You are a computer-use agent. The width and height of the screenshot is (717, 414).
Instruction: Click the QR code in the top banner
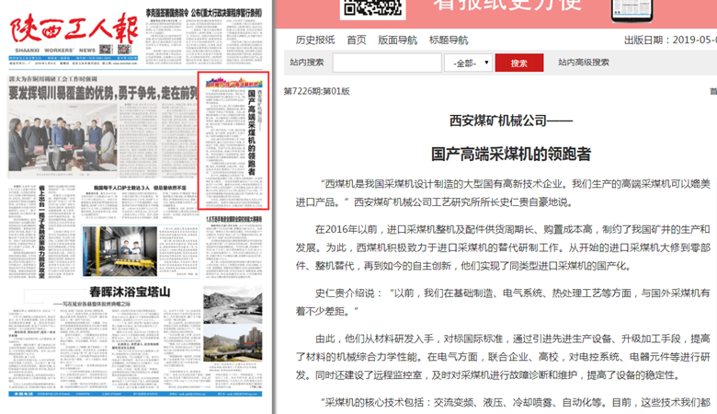point(372,8)
